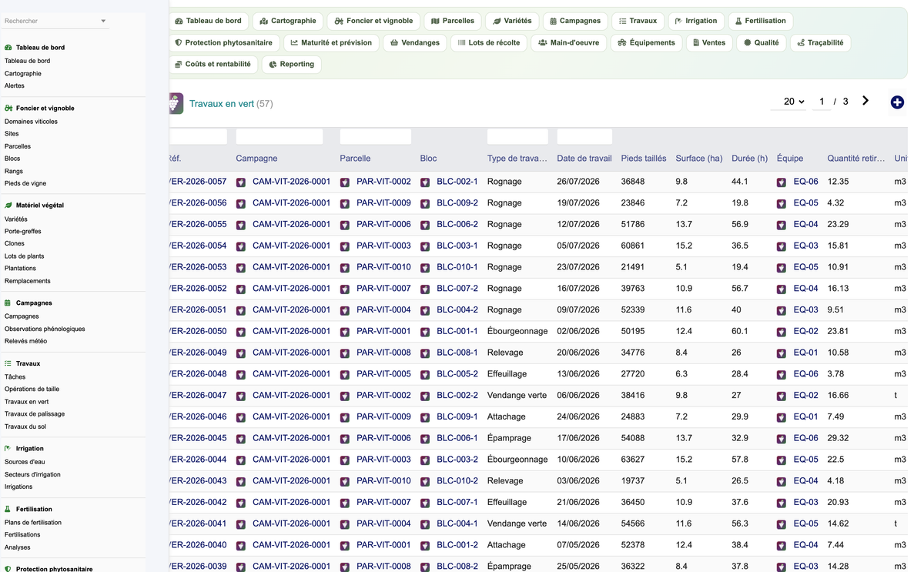The width and height of the screenshot is (924, 572).
Task: Click sidebar Campagnes section icon
Action: coord(8,303)
